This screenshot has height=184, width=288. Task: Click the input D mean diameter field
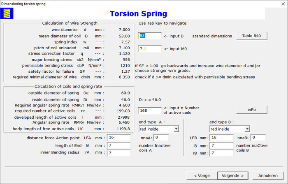click(x=150, y=36)
